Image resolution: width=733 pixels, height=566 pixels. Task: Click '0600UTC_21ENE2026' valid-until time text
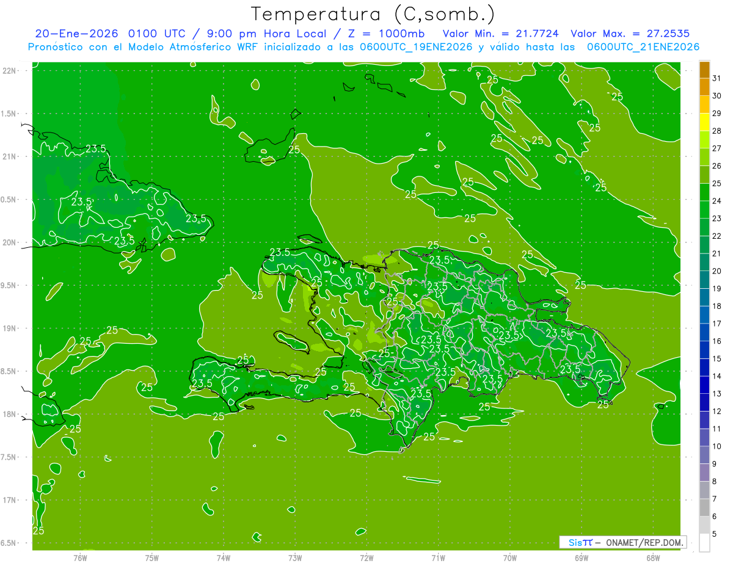tap(643, 47)
